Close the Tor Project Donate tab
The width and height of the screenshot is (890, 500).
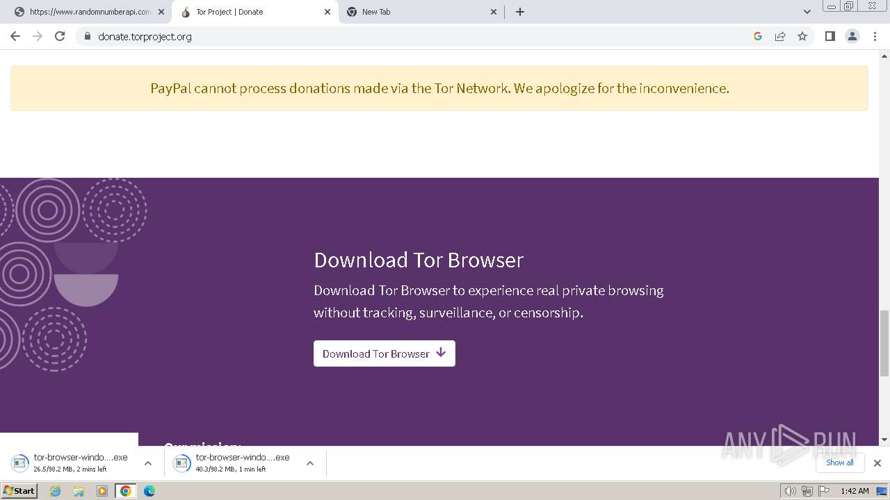coord(327,12)
